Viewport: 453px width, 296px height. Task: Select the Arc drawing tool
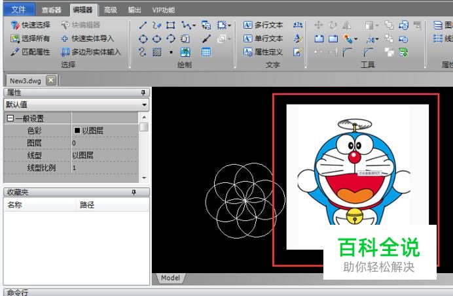pyautogui.click(x=171, y=39)
